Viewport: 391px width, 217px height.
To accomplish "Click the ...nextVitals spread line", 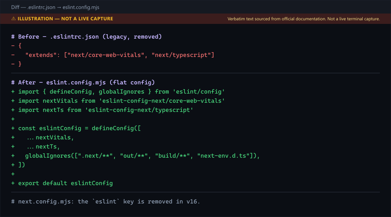I will 43,138.
